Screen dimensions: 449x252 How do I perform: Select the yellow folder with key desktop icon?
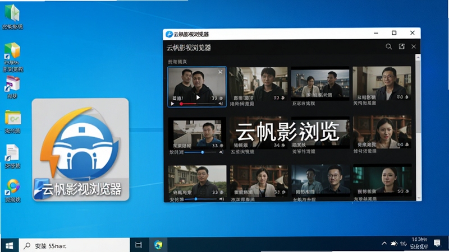[12, 122]
